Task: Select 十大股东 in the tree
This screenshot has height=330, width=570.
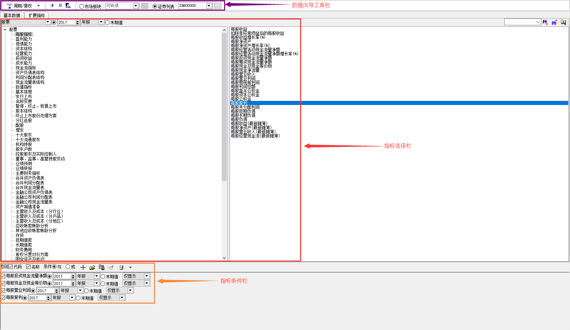Action: [24, 135]
